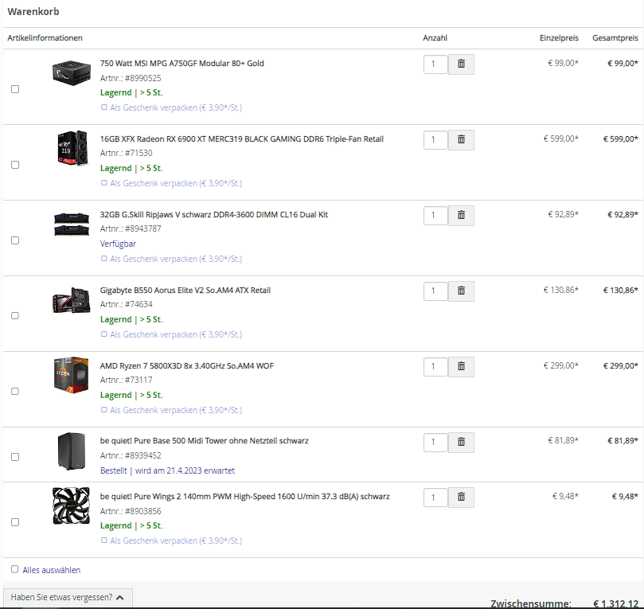The image size is (644, 609).
Task: Click the Alles auswählen link text
Action: coord(51,570)
